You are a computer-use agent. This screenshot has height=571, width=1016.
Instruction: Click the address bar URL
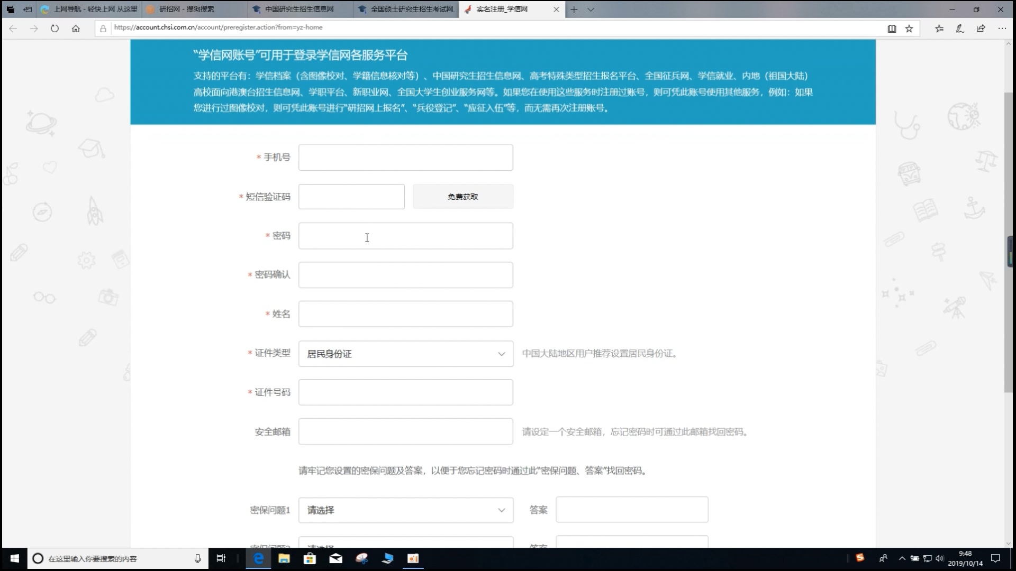click(218, 27)
